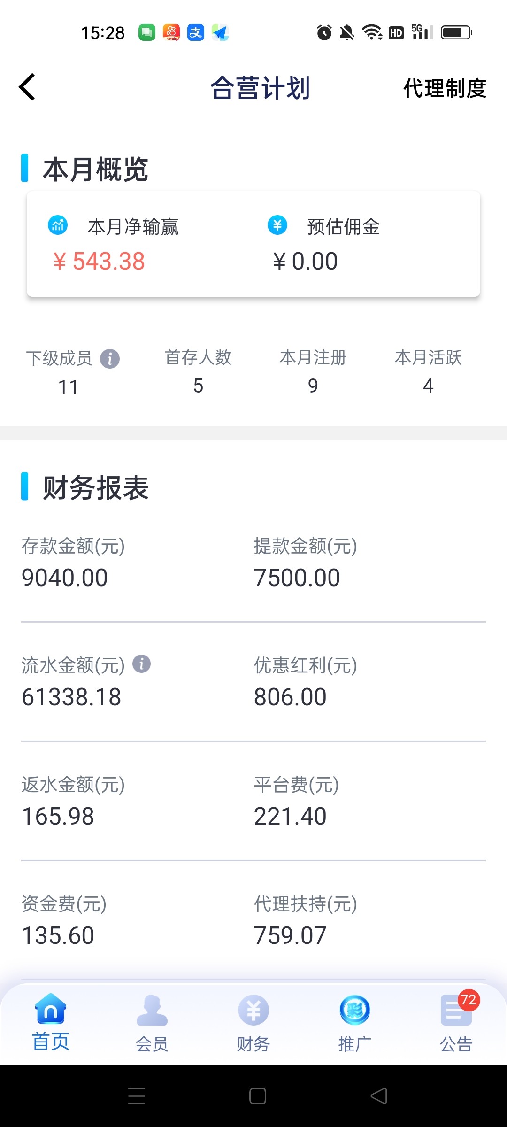Open the 会员 tab
The image size is (507, 1127).
152,1023
